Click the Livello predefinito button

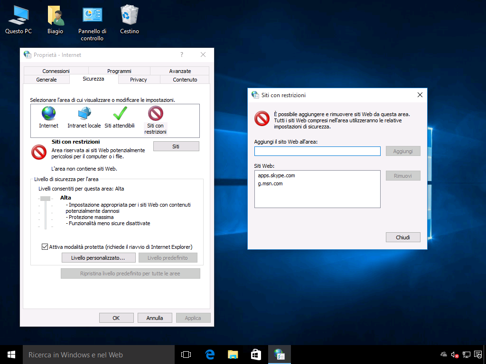(x=168, y=258)
